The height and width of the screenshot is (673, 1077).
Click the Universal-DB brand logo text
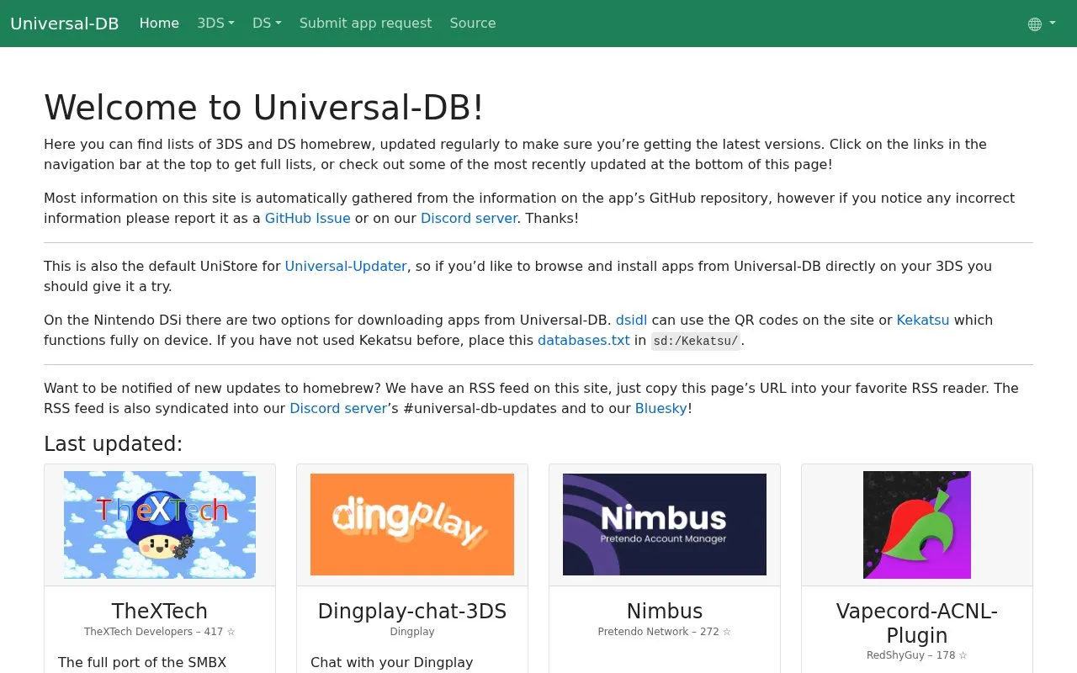65,24
